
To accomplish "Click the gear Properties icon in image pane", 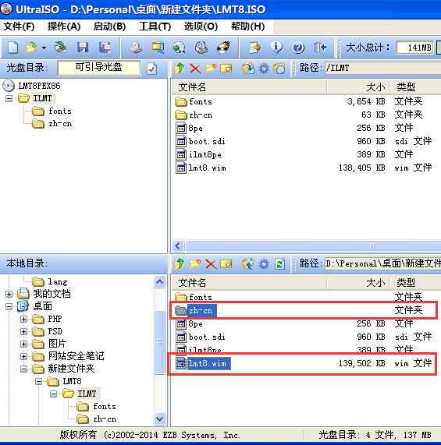I will pos(264,69).
